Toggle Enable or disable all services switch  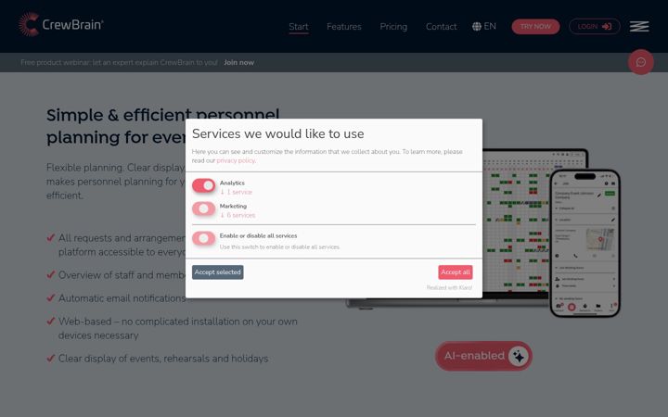(x=203, y=238)
